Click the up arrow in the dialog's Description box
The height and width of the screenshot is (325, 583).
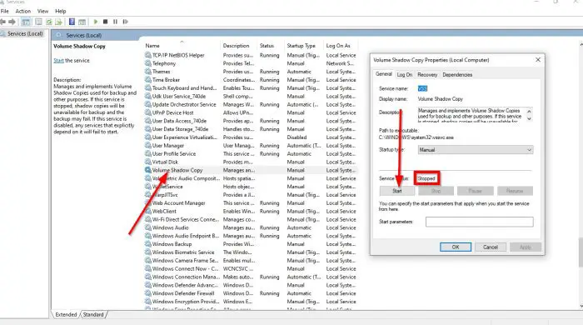pyautogui.click(x=529, y=112)
